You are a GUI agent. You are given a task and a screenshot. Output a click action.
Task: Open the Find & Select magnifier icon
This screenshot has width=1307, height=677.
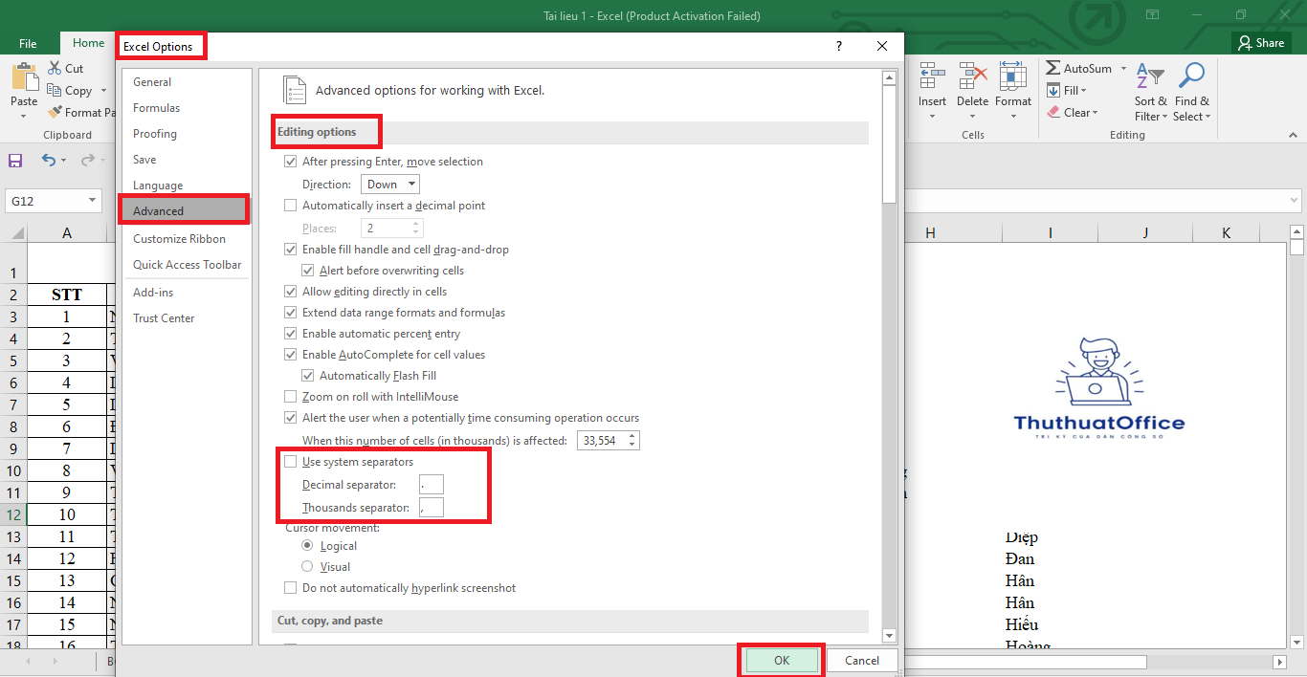coord(1191,76)
